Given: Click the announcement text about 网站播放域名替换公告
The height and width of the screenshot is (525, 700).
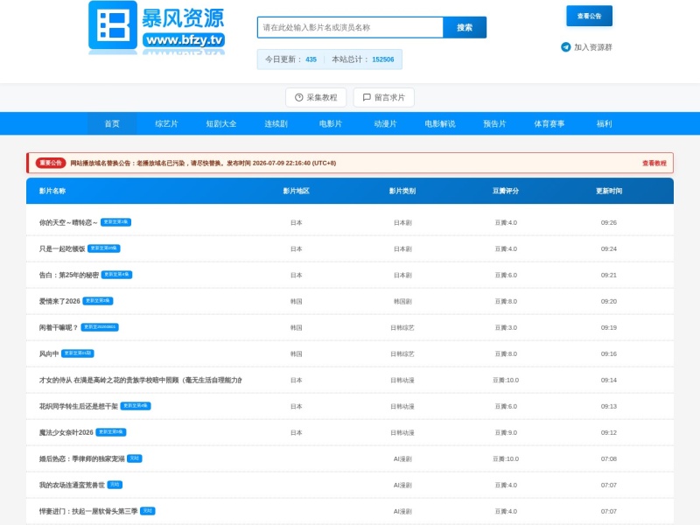Looking at the screenshot, I should click(203, 164).
